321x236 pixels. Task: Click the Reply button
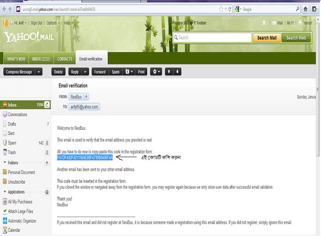(x=75, y=72)
